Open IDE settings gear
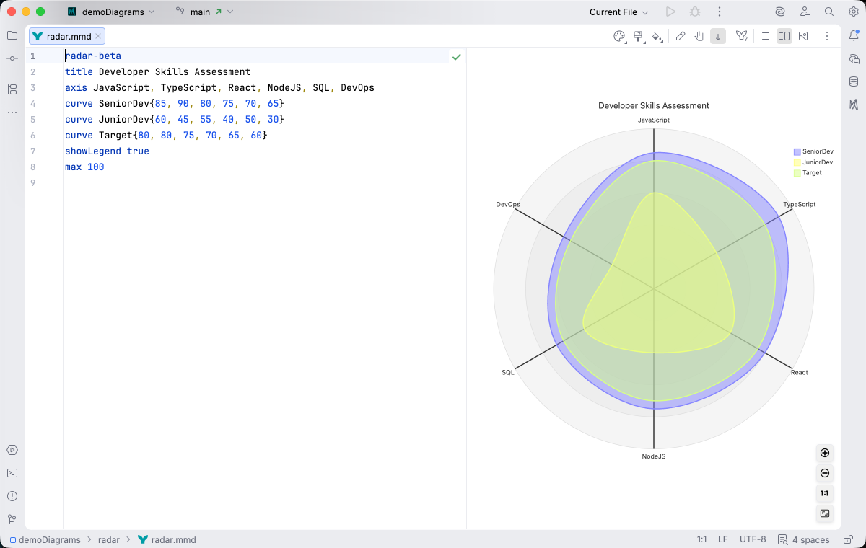Viewport: 866px width, 548px height. tap(853, 12)
